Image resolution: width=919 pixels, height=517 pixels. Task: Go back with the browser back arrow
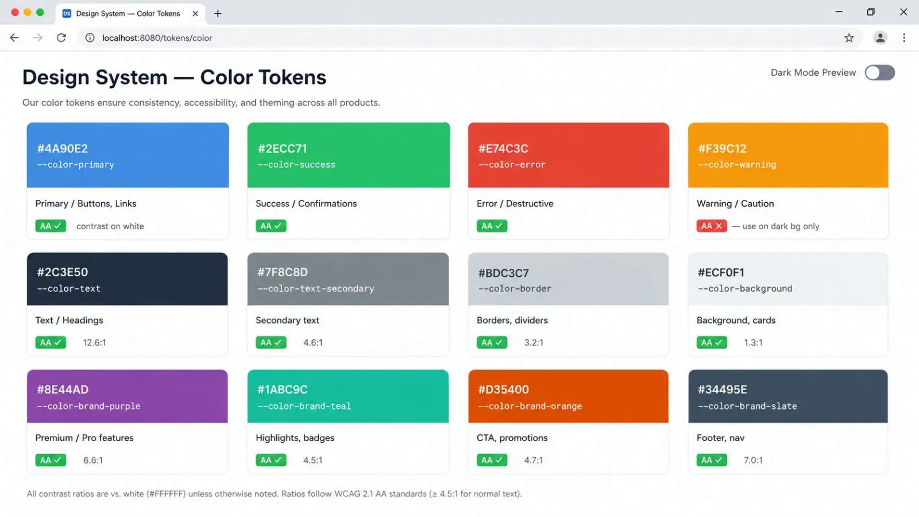coord(14,38)
